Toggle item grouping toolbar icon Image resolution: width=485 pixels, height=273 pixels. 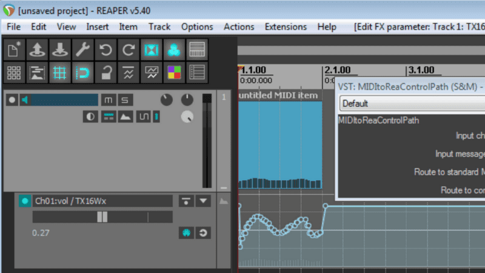[x=197, y=50]
